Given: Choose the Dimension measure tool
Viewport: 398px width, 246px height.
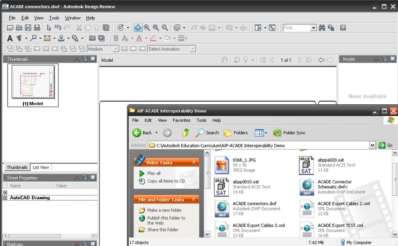Looking at the screenshot, I should [47, 38].
